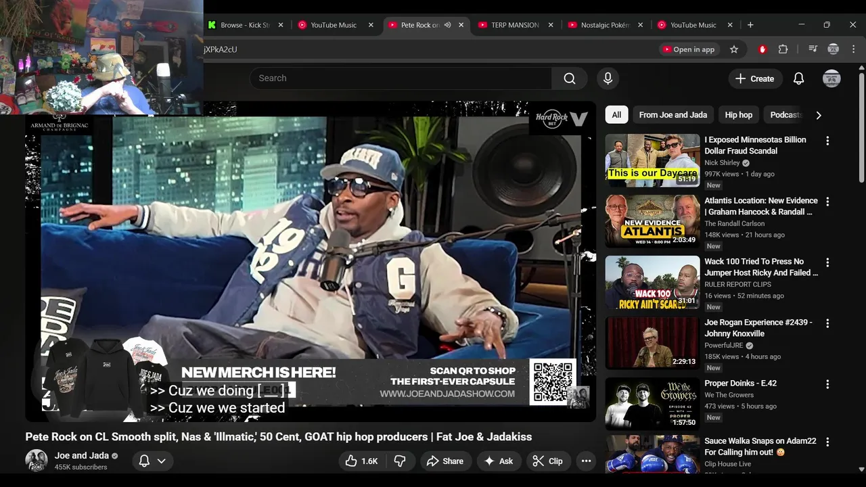Select the From Joe and Jada chip

click(x=673, y=115)
